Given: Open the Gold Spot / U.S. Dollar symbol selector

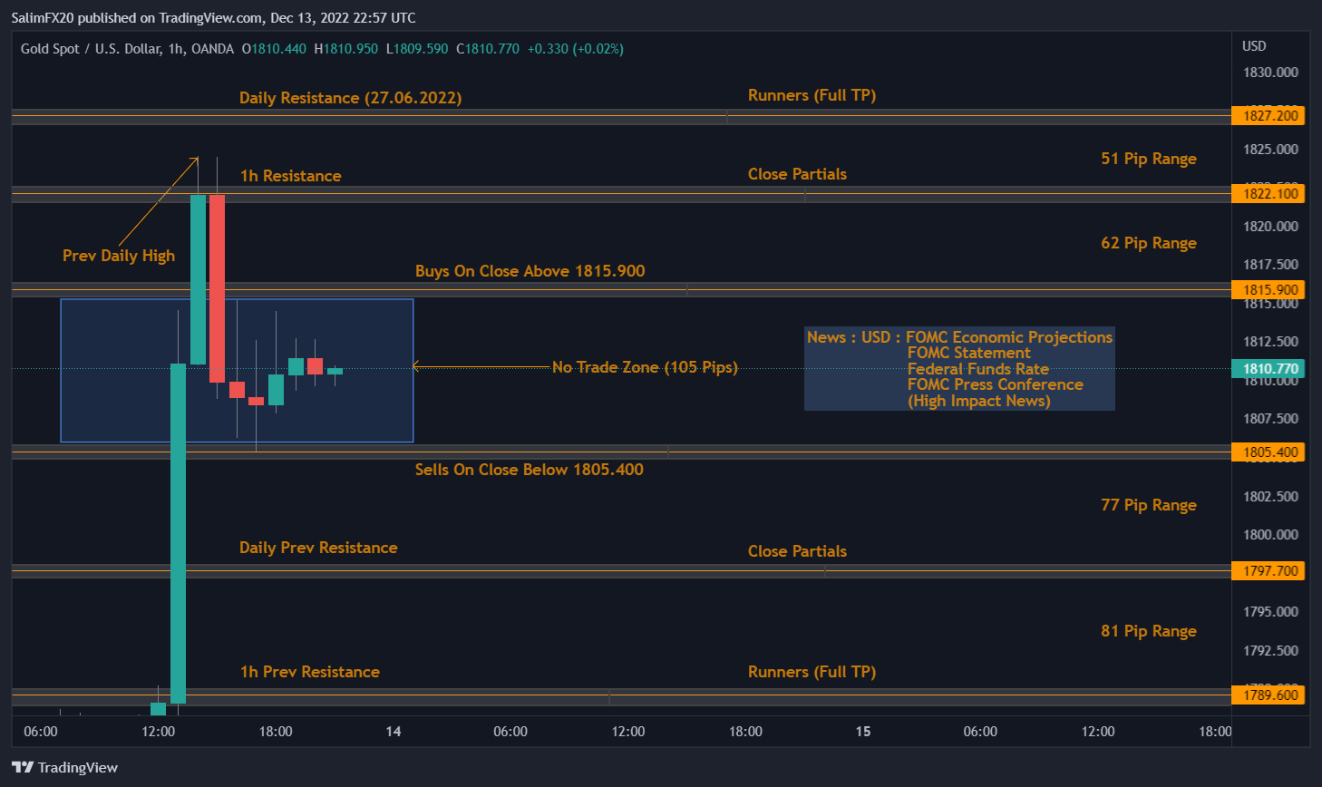Looking at the screenshot, I should pos(91,49).
